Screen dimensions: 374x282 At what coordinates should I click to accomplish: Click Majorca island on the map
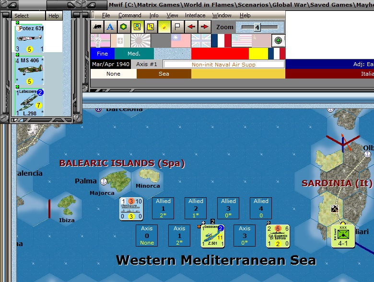118,180
